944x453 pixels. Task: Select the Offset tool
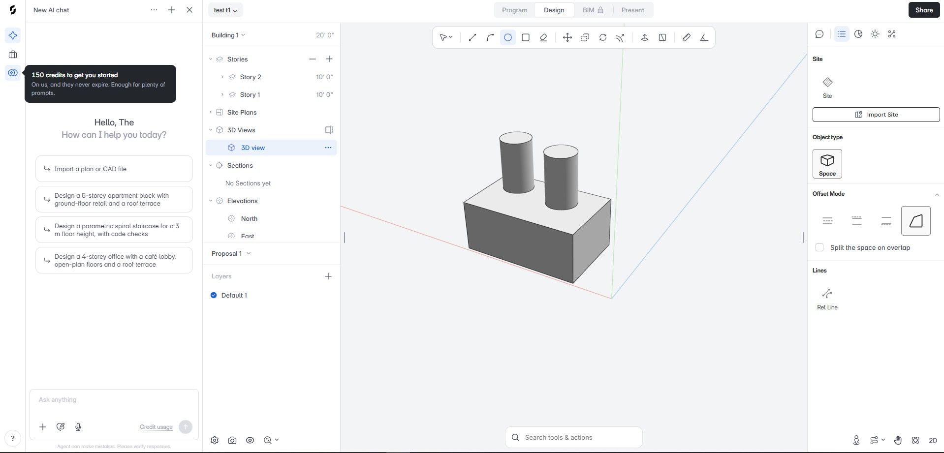620,37
